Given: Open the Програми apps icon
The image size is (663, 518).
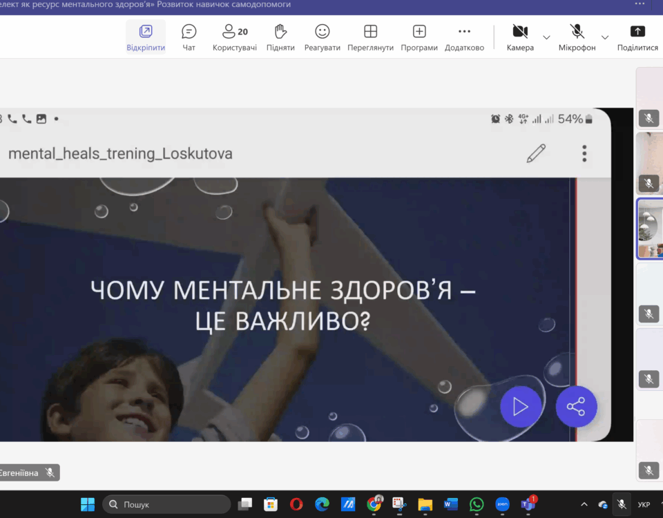Looking at the screenshot, I should (x=419, y=32).
